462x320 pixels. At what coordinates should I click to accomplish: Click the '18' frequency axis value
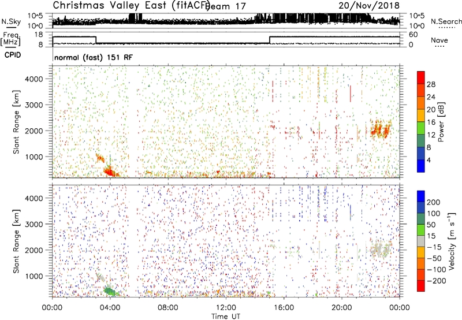tap(39, 35)
